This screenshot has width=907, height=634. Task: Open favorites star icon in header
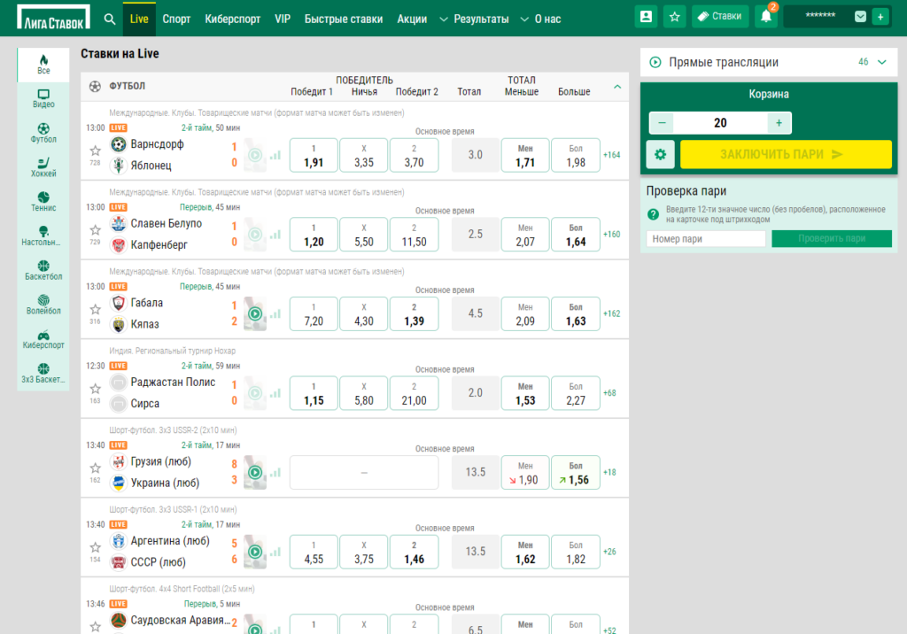674,17
